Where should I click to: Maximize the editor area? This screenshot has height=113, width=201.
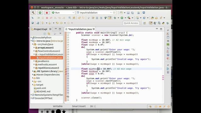point(161,29)
